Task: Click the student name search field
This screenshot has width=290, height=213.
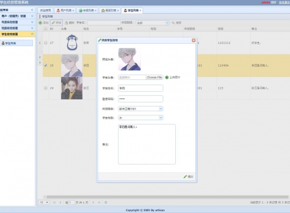Action: [104, 23]
